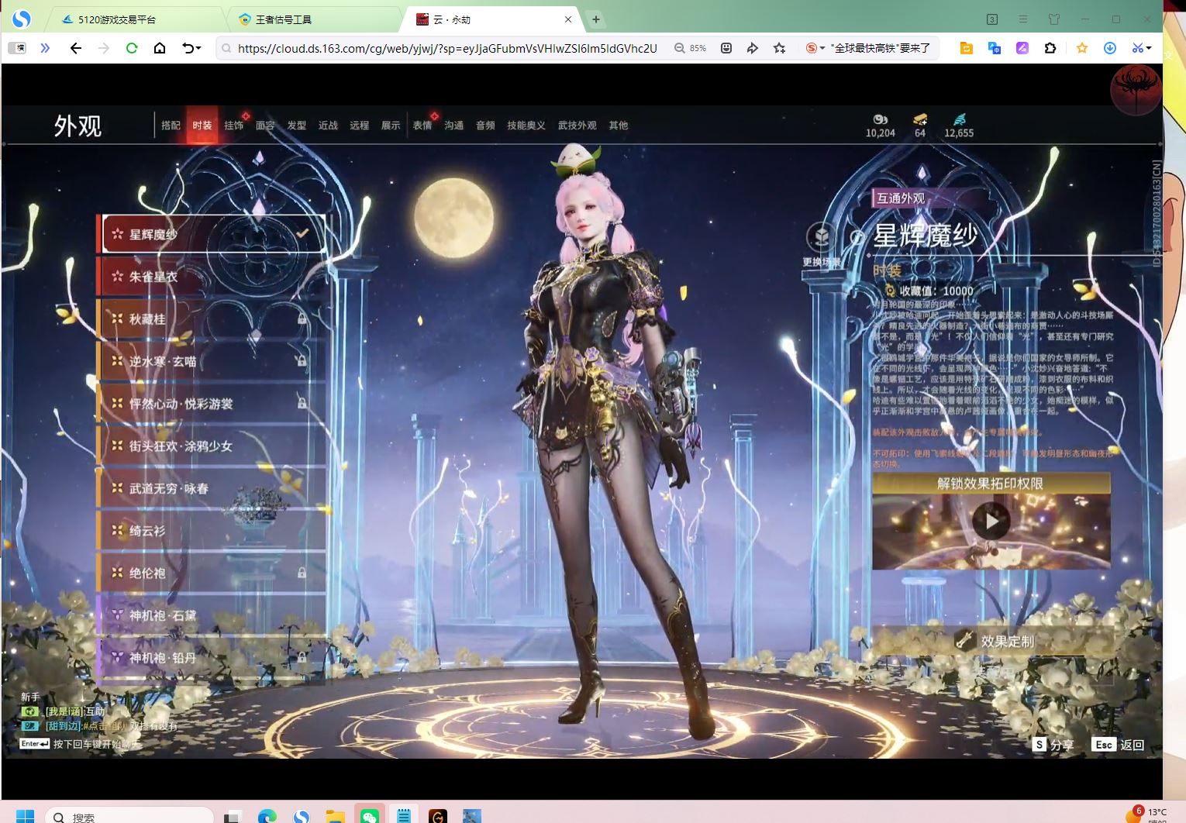Open the browser downloads icon
The width and height of the screenshot is (1186, 823).
[1110, 48]
